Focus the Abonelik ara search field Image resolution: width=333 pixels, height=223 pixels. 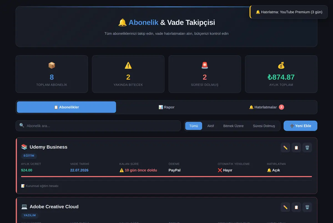coord(98,126)
